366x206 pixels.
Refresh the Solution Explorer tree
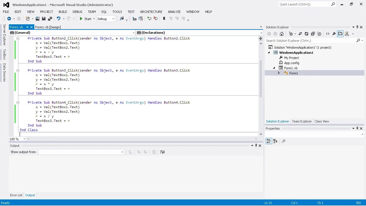tap(307, 33)
